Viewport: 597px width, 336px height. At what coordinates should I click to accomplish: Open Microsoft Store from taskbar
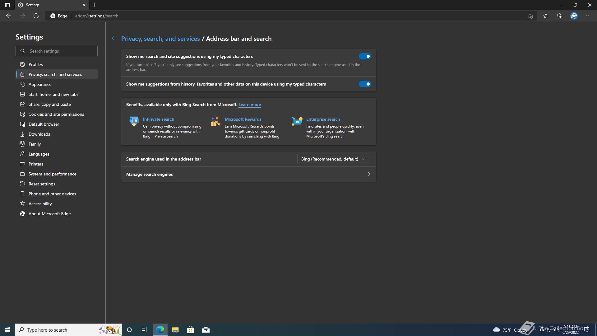190,330
